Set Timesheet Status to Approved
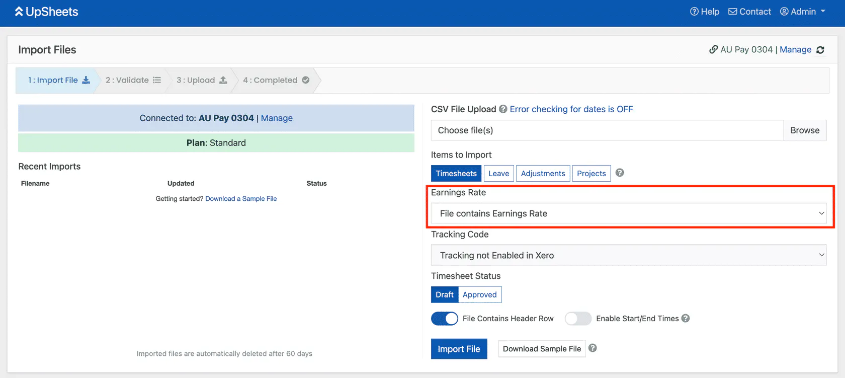The height and width of the screenshot is (378, 845). coord(479,294)
